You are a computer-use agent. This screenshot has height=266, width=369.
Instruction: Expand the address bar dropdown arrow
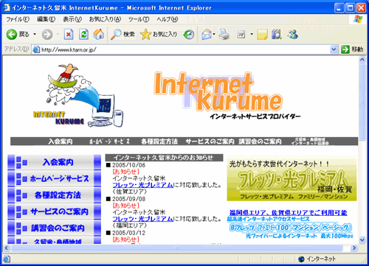[x=334, y=49]
